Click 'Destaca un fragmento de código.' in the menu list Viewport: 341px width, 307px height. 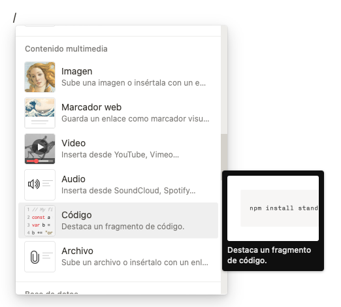[x=123, y=227]
